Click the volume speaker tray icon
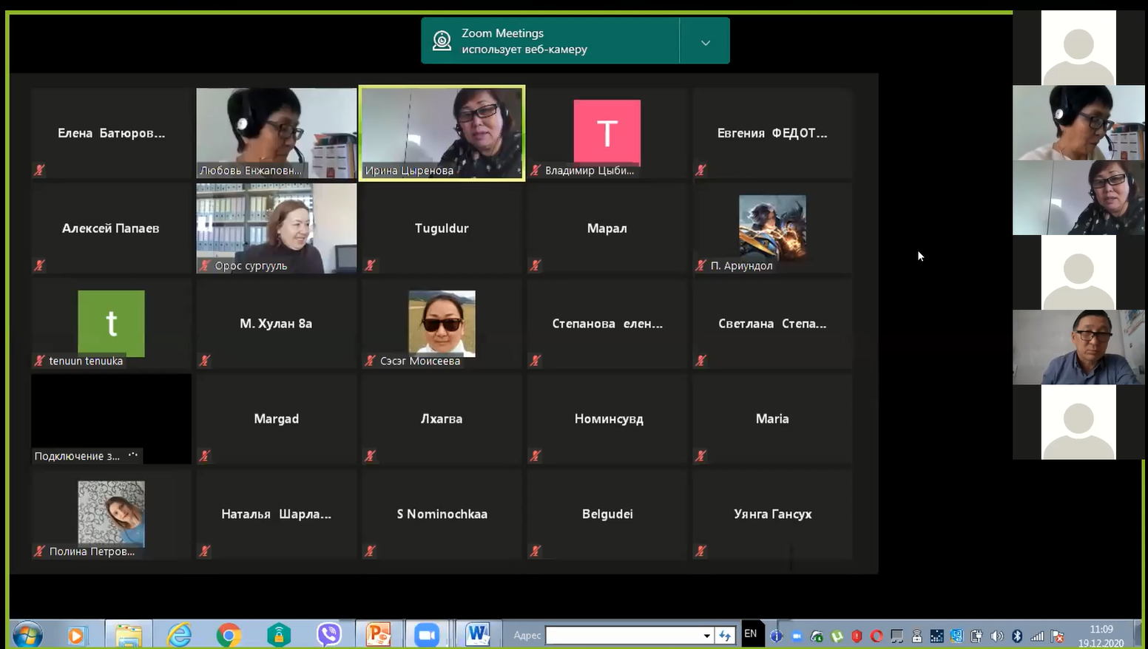The width and height of the screenshot is (1148, 649). (997, 636)
